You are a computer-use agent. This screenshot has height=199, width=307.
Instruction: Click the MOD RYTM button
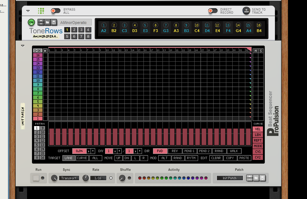(191, 158)
